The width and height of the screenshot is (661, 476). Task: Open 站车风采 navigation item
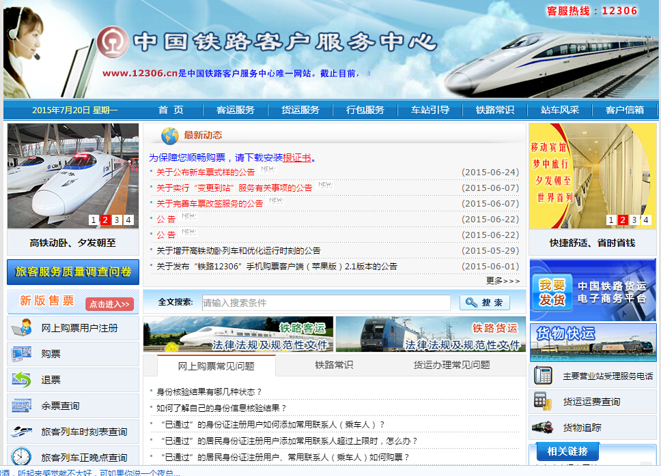560,110
